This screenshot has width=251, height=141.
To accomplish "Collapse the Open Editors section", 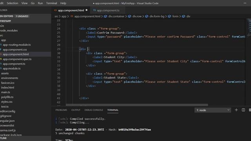I will [x=25, y=16].
